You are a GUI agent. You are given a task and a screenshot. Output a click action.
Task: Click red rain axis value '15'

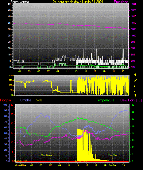click(x=12, y=133)
